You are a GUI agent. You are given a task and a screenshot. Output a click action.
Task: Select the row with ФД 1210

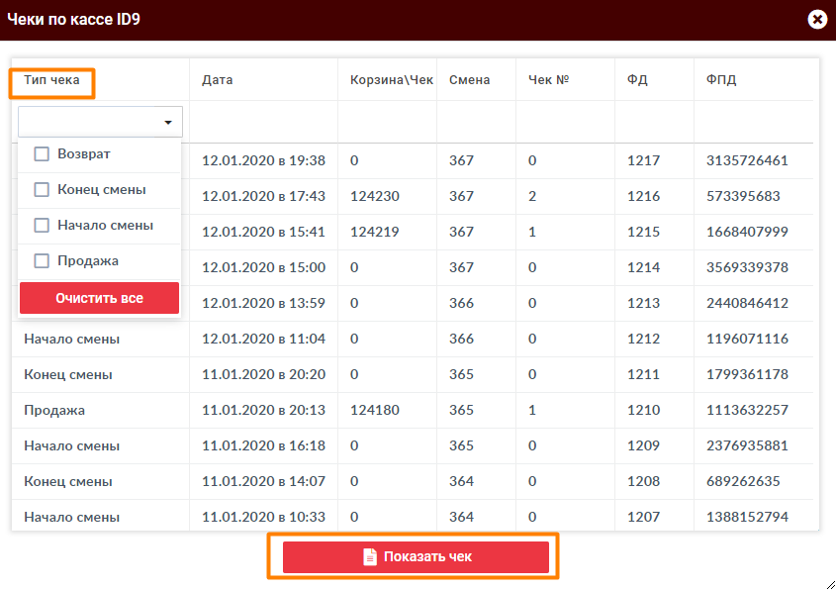click(643, 410)
